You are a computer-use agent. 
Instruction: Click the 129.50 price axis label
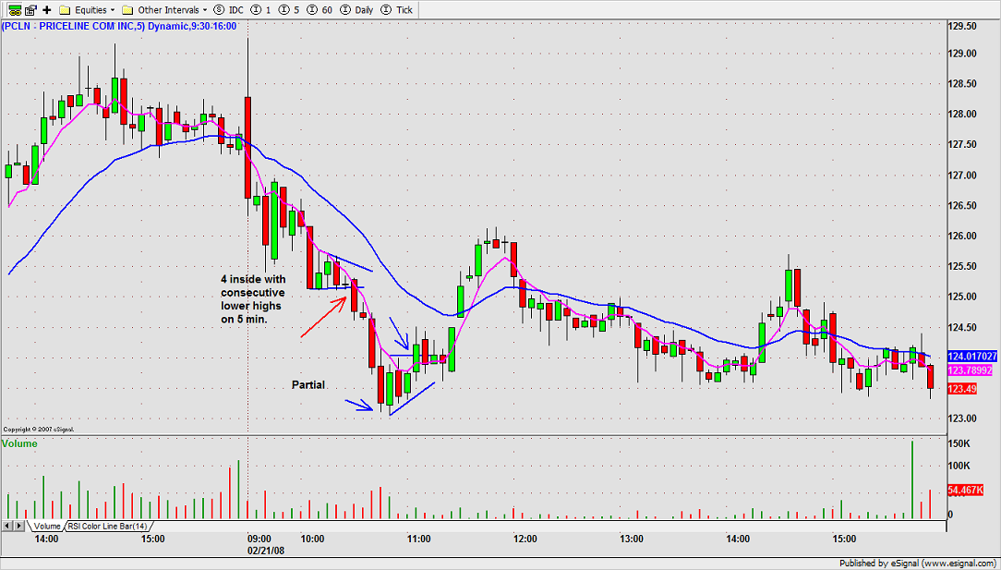962,26
